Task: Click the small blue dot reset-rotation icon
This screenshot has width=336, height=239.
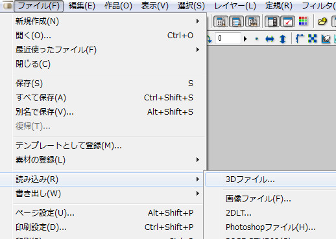Action: 257,39
